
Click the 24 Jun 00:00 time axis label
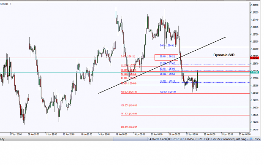pyautogui.click(x=227, y=134)
